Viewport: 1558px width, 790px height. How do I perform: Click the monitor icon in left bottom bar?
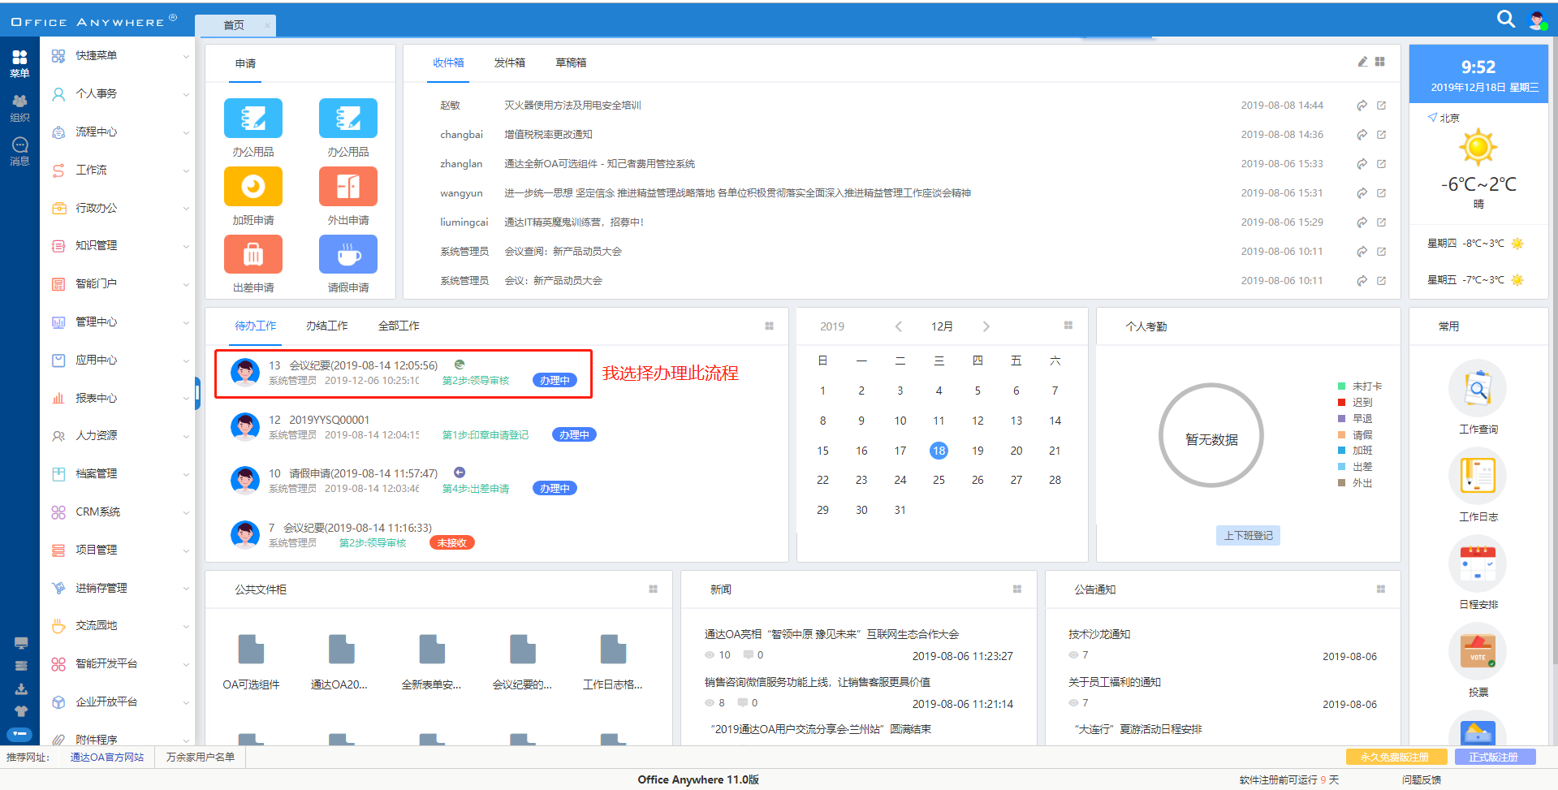[21, 643]
